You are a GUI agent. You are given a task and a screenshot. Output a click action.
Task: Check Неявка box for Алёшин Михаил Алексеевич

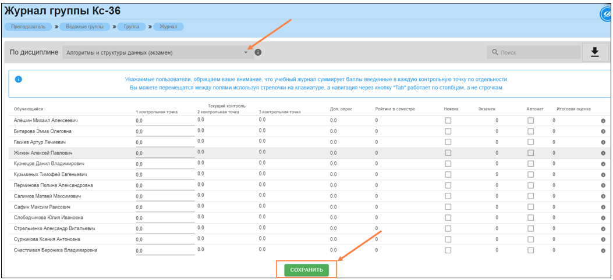[x=448, y=121]
